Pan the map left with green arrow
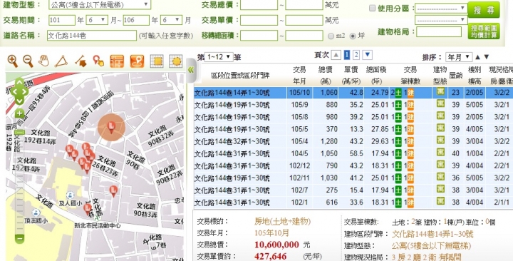The width and height of the screenshot is (513, 261). [x=14, y=91]
